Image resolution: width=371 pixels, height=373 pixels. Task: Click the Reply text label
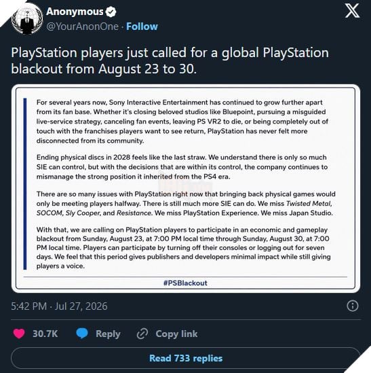click(108, 334)
